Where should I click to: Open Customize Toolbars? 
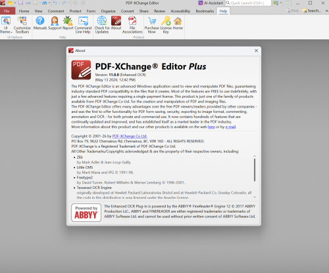pos(22,25)
